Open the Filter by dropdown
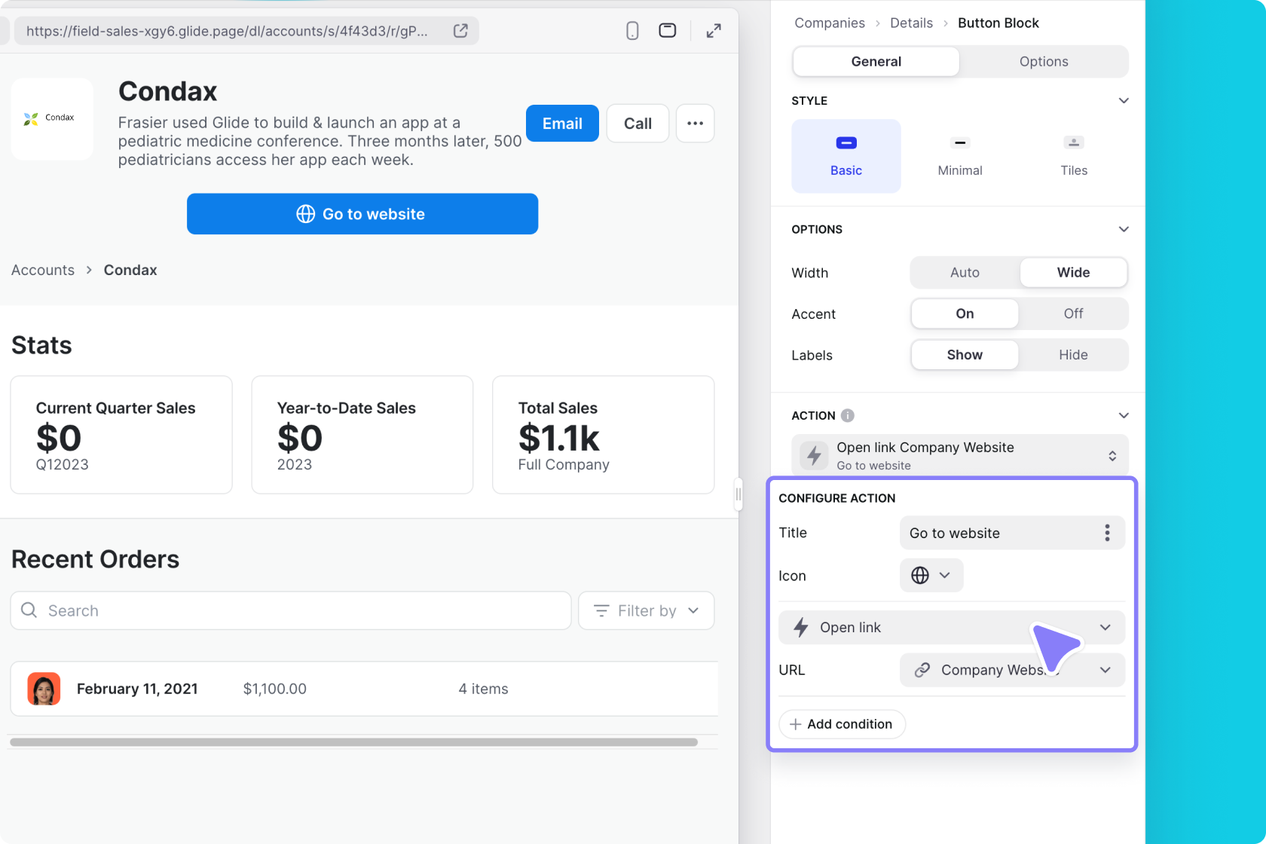Screen dimensions: 1266x844 pos(646,610)
